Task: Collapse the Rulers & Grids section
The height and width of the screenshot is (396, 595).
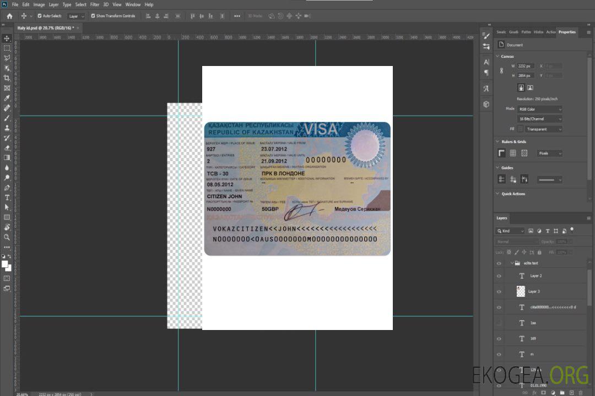Action: click(x=497, y=141)
